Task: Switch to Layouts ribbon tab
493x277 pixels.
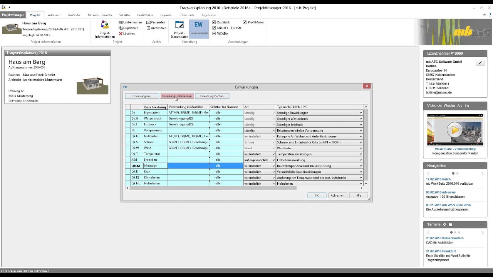Action: (166, 15)
